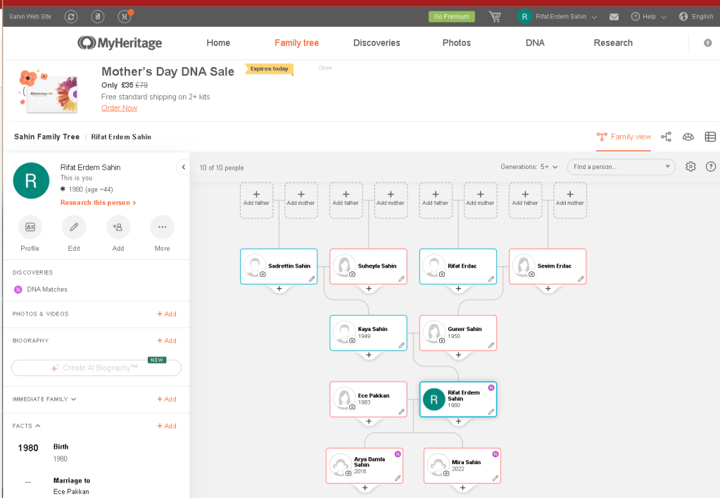Close the Mother's Day DNA Sale banner
The image size is (720, 498).
(x=325, y=68)
